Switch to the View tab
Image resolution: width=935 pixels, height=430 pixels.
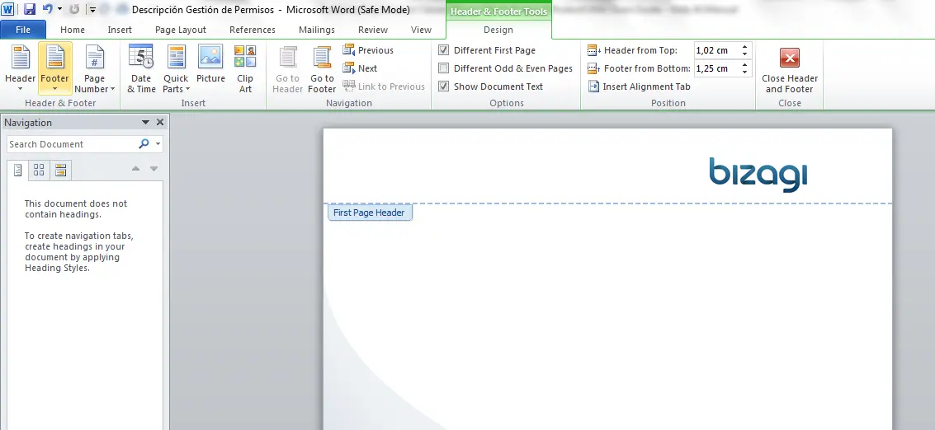click(x=421, y=29)
